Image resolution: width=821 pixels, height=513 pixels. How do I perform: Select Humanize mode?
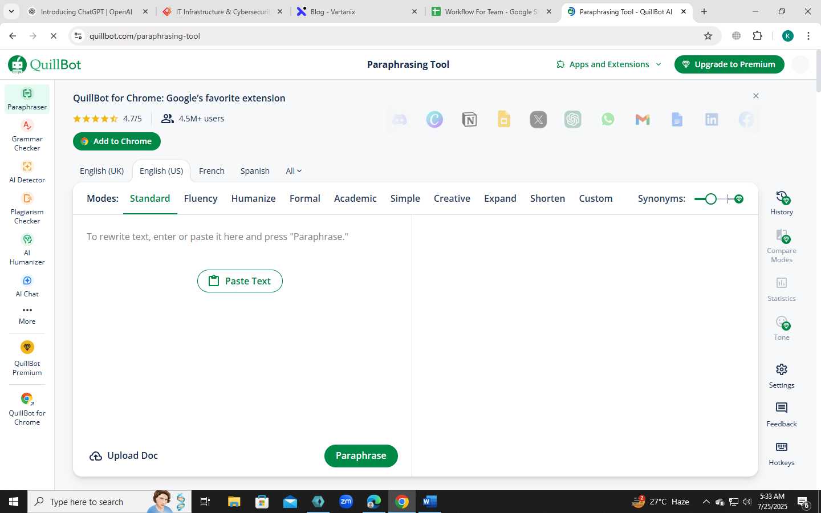coord(253,198)
